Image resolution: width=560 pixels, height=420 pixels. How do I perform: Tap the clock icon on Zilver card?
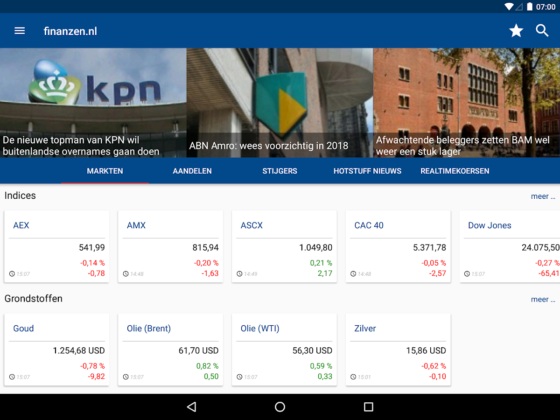(353, 377)
